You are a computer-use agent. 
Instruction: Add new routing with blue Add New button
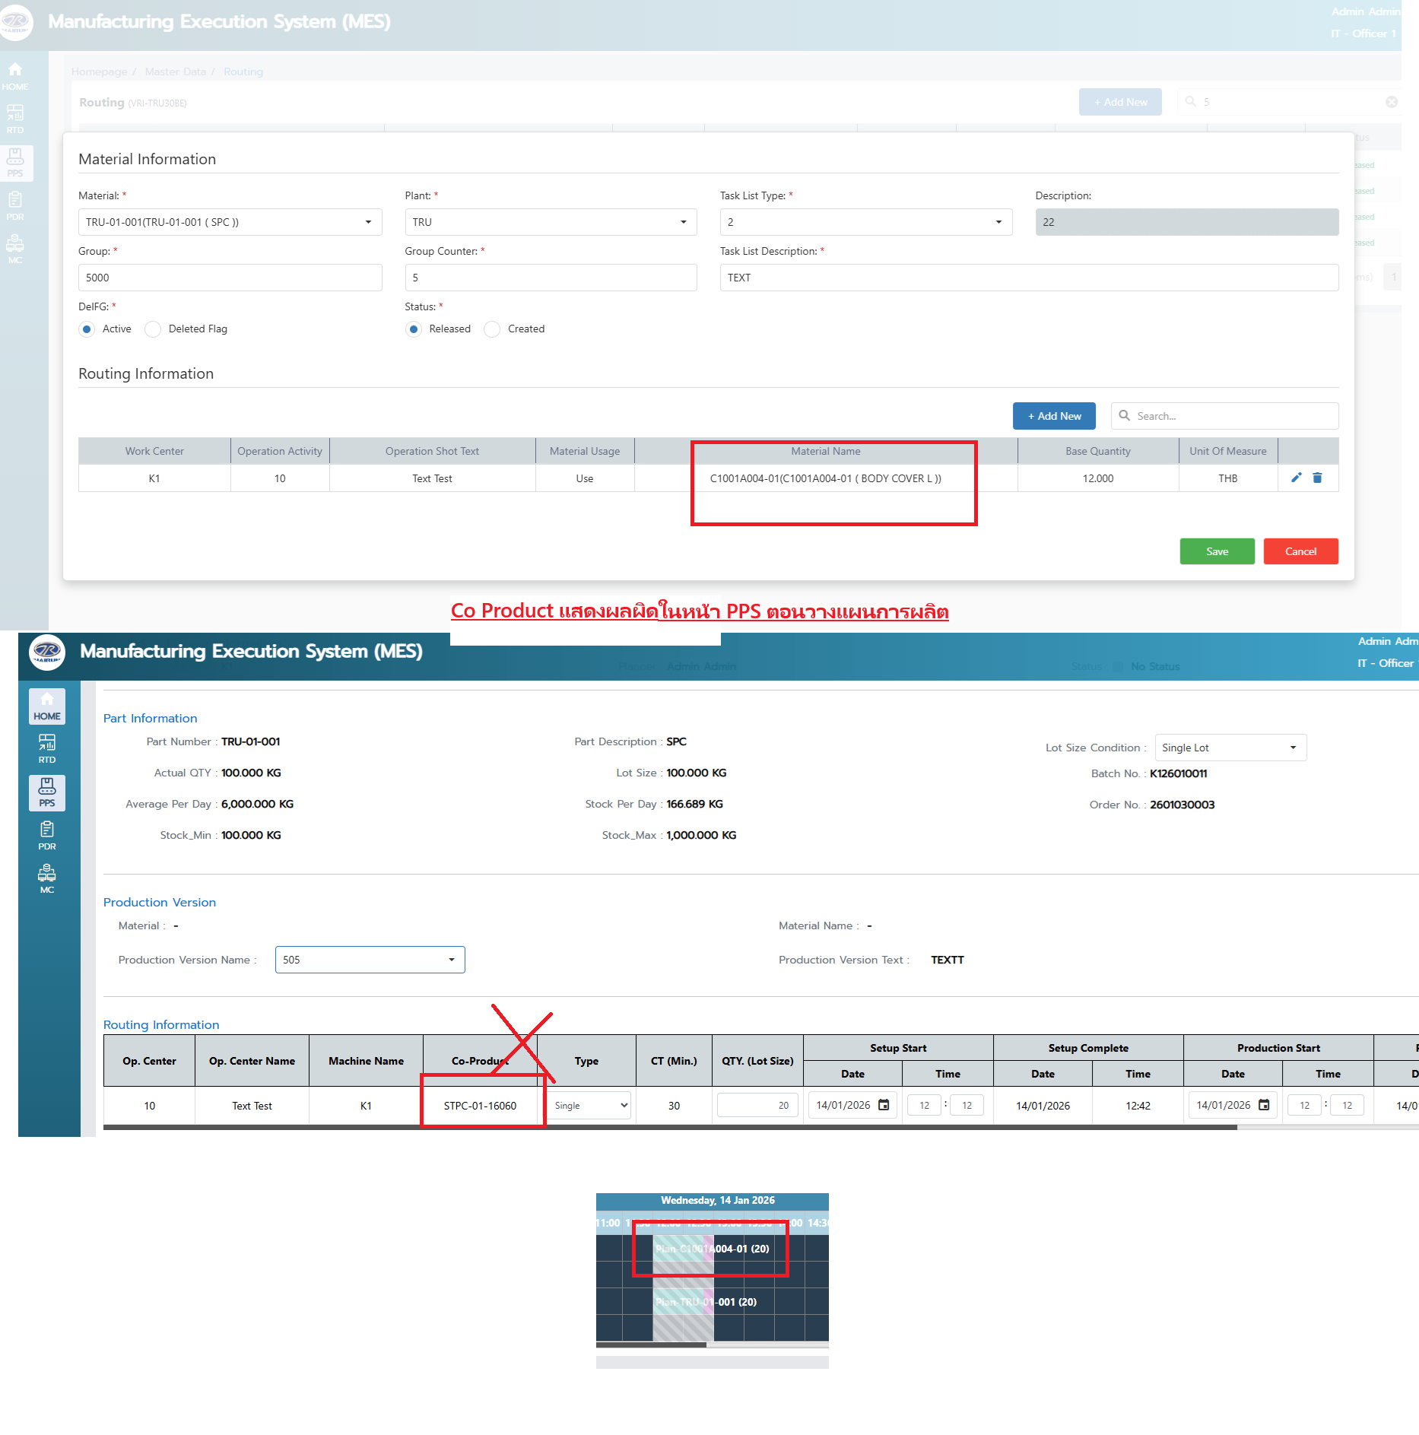coord(1054,416)
